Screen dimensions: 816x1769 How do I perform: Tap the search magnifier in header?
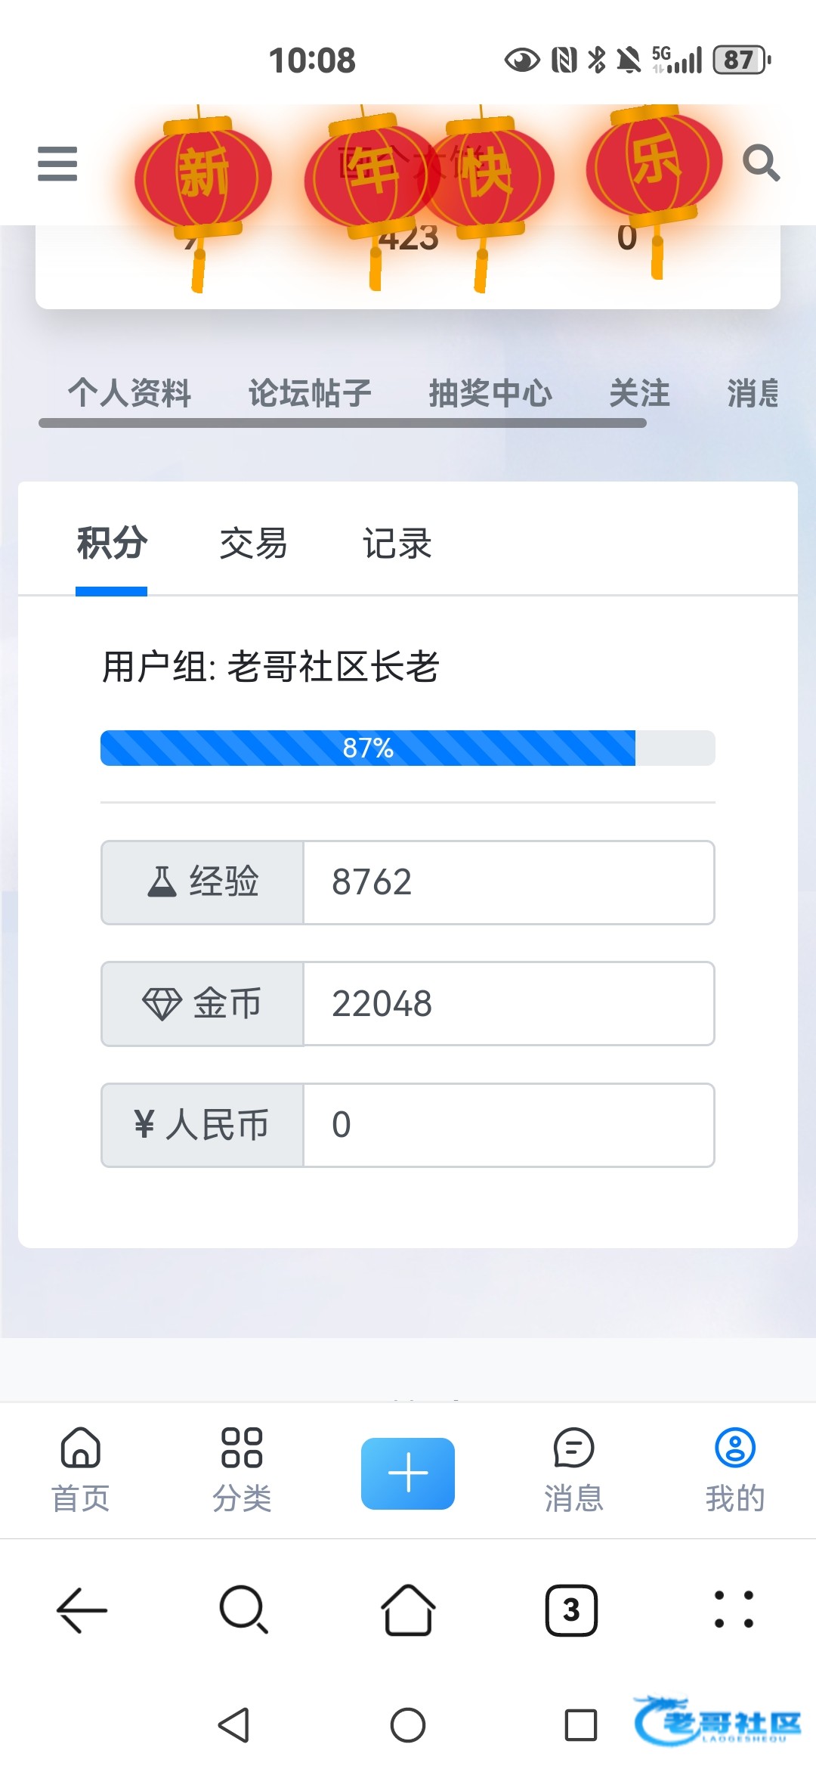(x=761, y=163)
